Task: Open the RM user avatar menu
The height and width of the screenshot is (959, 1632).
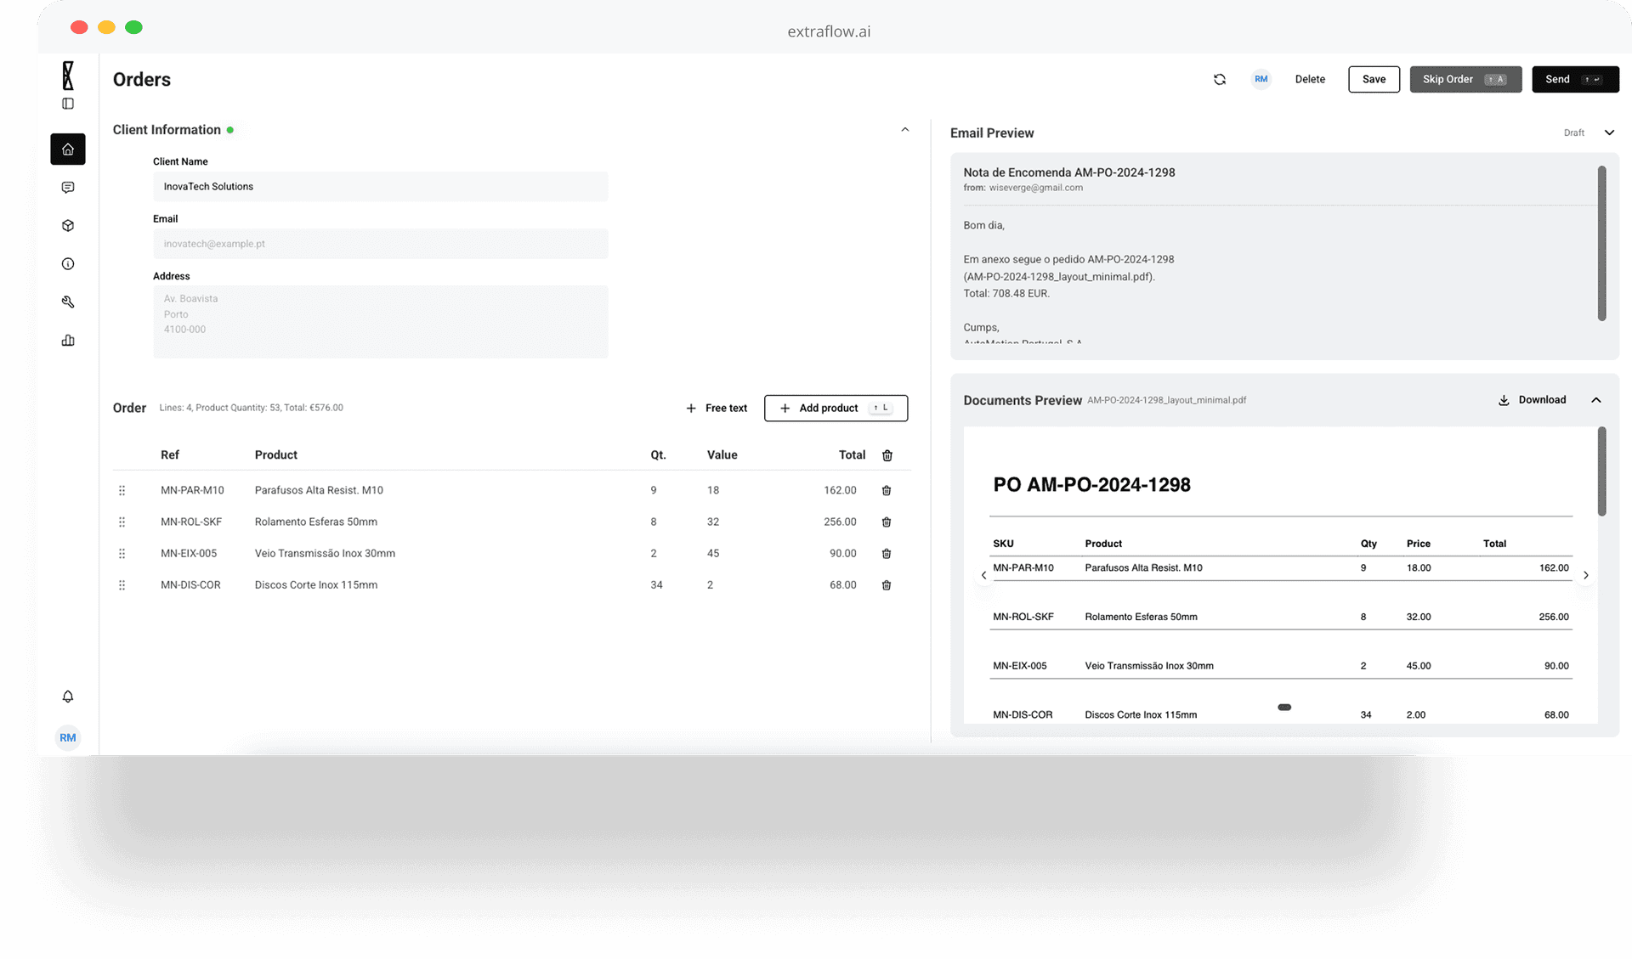Action: coord(67,737)
